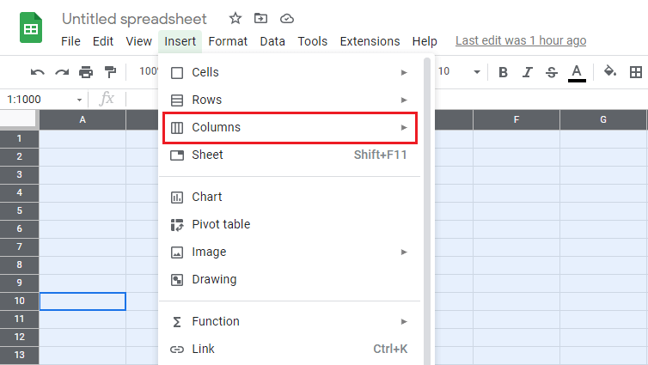
Task: Click the Image icon in Insert menu
Action: 177,252
